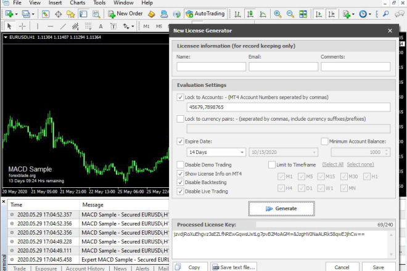This screenshot has height=271, width=407.
Task: Toggle Disable Live Trading checkbox
Action: coord(180,192)
